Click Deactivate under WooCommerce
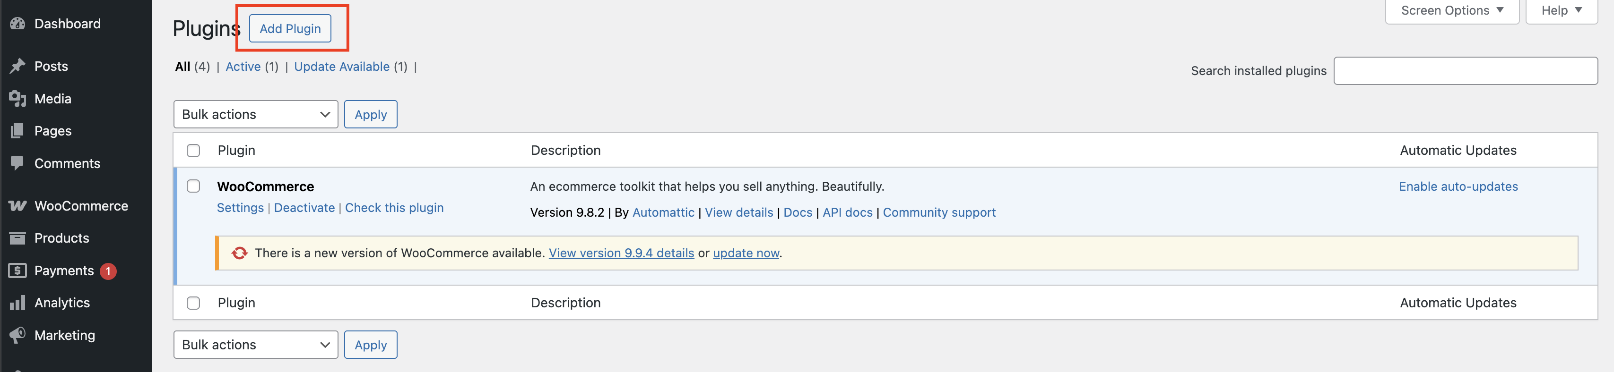The height and width of the screenshot is (372, 1614). click(x=304, y=208)
